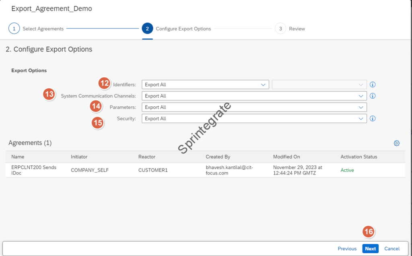412x256 pixels.
Task: Click the Activation Status column header
Action: [x=359, y=157]
